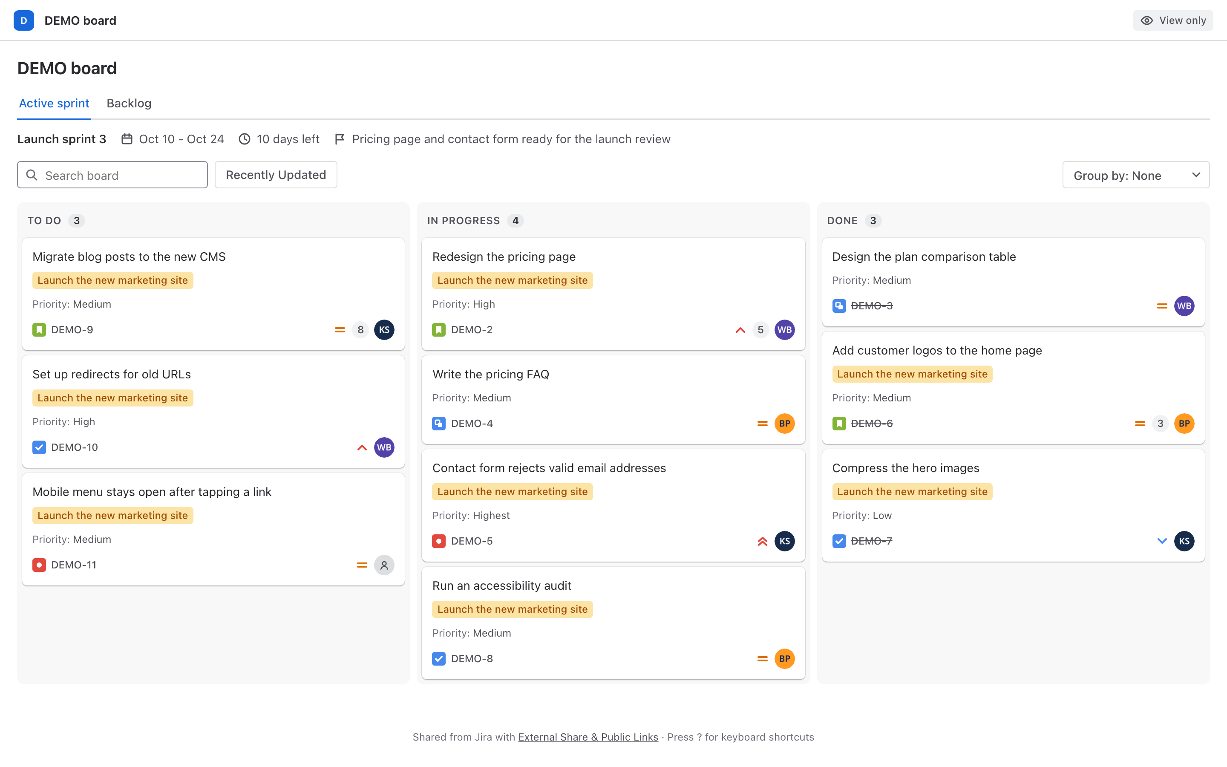Click the IN PROGRESS count badge 4
Viewport: 1227px width, 767px height.
[516, 221]
